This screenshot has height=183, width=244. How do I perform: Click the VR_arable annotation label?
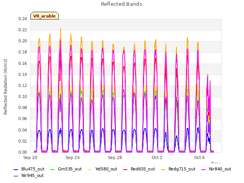(x=45, y=16)
